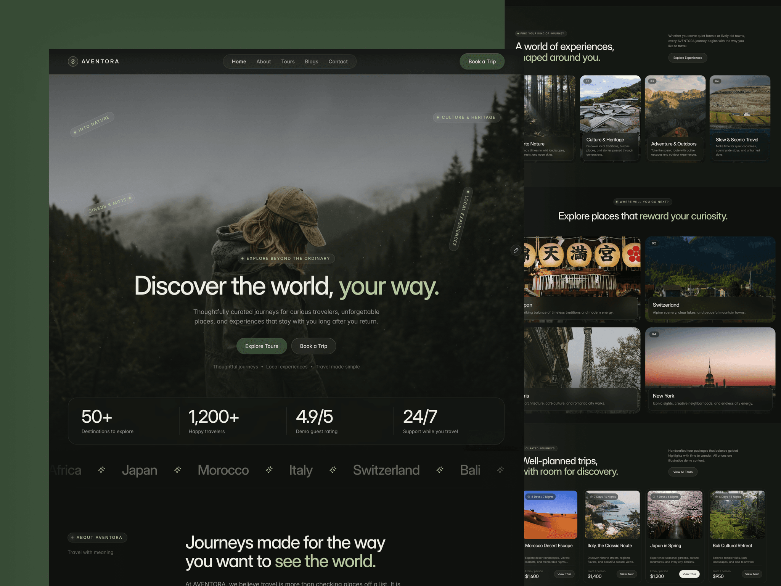The width and height of the screenshot is (781, 586).
Task: Click the Explore Tours hero button
Action: tap(262, 346)
